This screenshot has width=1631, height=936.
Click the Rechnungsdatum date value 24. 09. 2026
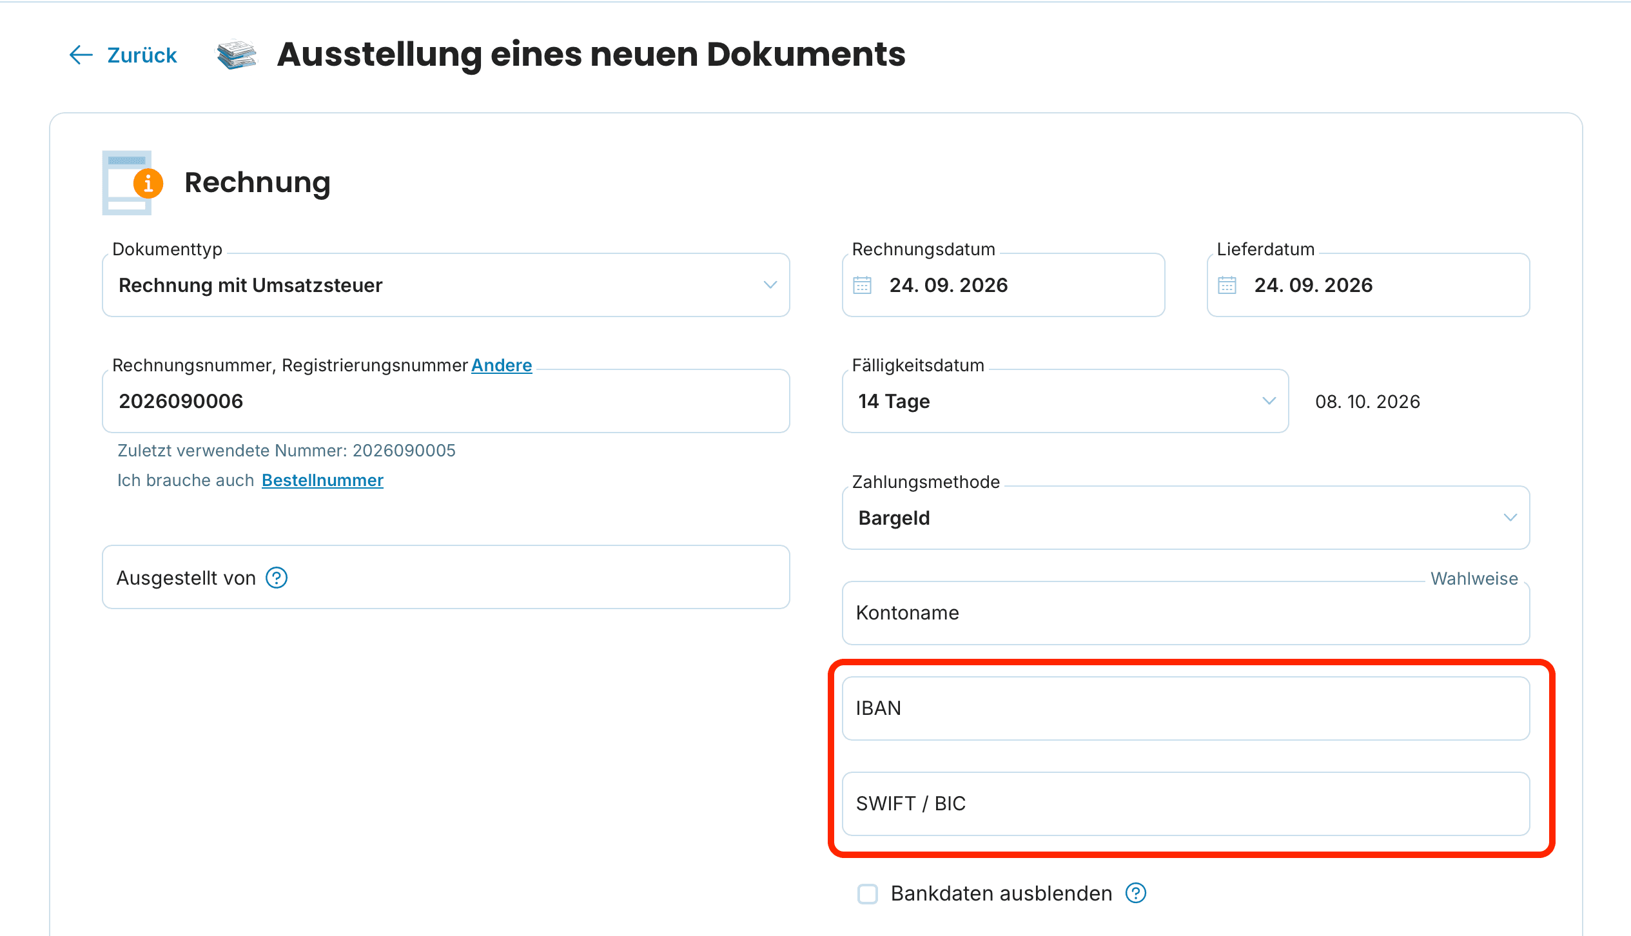(x=948, y=285)
